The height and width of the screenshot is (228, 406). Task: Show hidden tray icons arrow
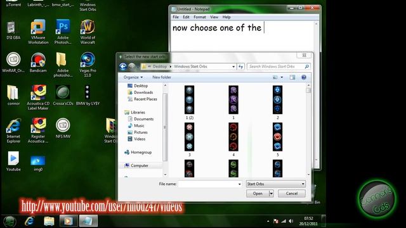coord(268,221)
